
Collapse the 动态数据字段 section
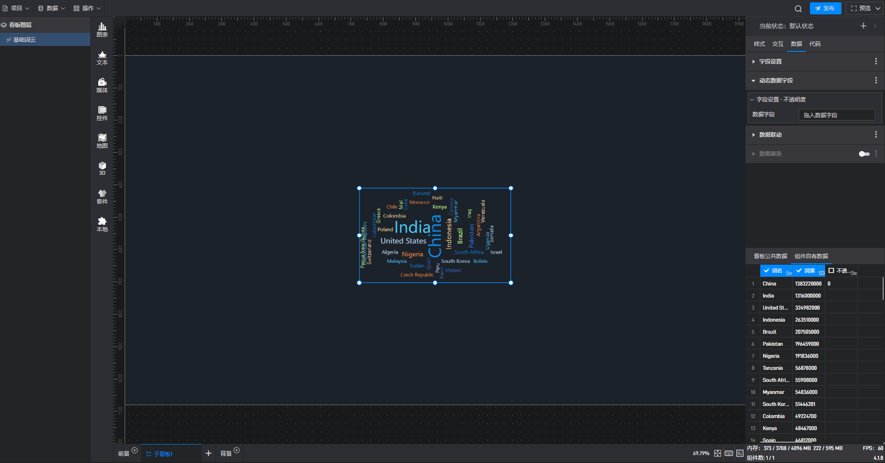[776, 81]
